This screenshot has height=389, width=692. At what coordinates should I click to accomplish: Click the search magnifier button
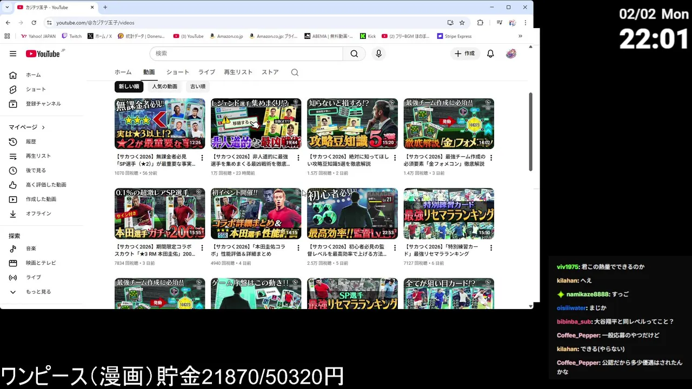tap(354, 53)
